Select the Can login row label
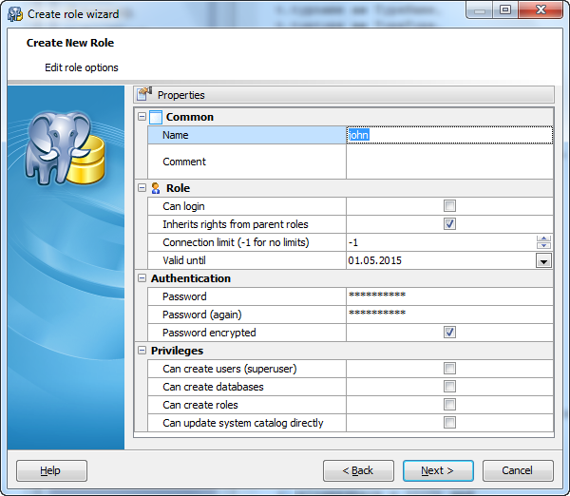Viewport: 570px width, 496px height. click(183, 206)
